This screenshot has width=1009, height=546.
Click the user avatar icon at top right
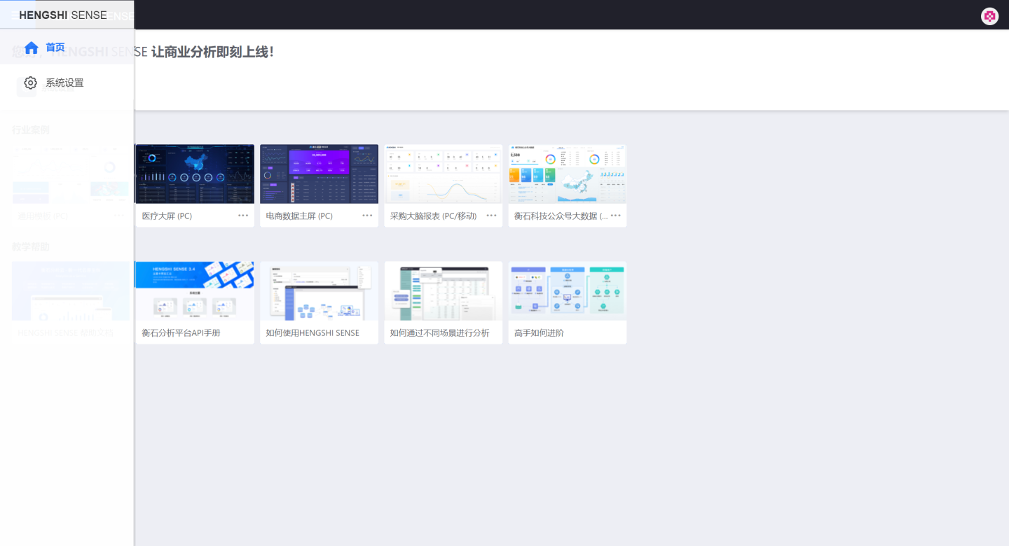[x=989, y=16]
